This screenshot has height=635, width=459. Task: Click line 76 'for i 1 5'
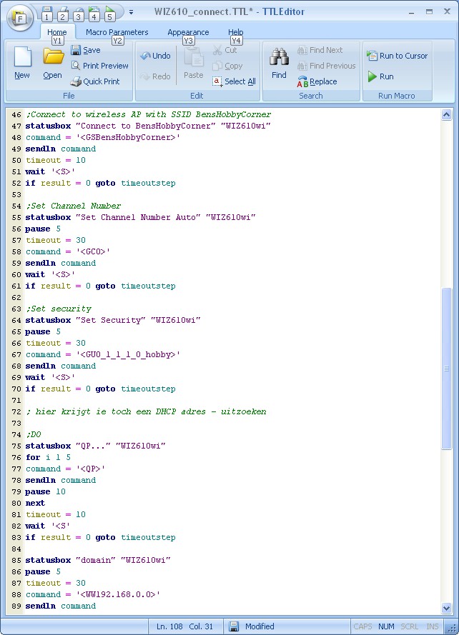[48, 457]
